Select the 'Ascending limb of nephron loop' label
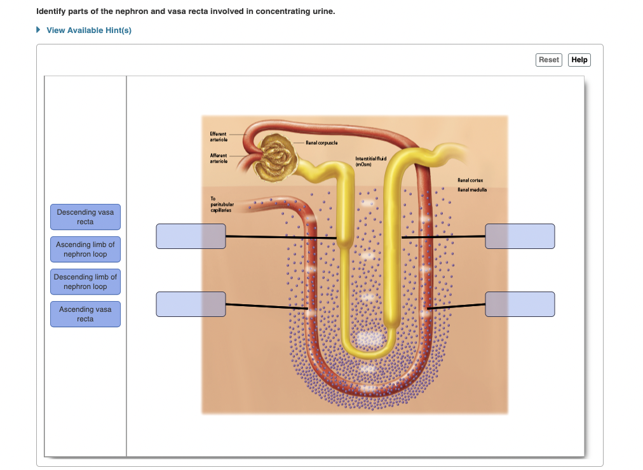Image resolution: width=643 pixels, height=470 pixels. [85, 249]
